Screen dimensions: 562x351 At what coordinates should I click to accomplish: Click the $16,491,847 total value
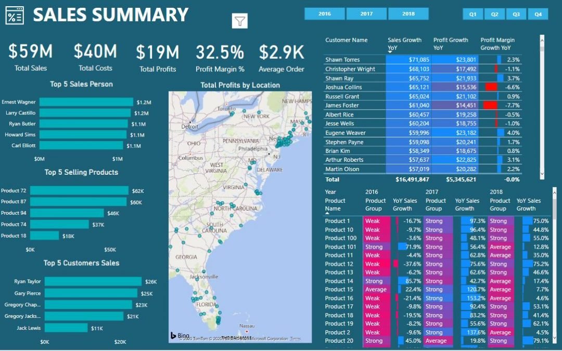(x=412, y=179)
